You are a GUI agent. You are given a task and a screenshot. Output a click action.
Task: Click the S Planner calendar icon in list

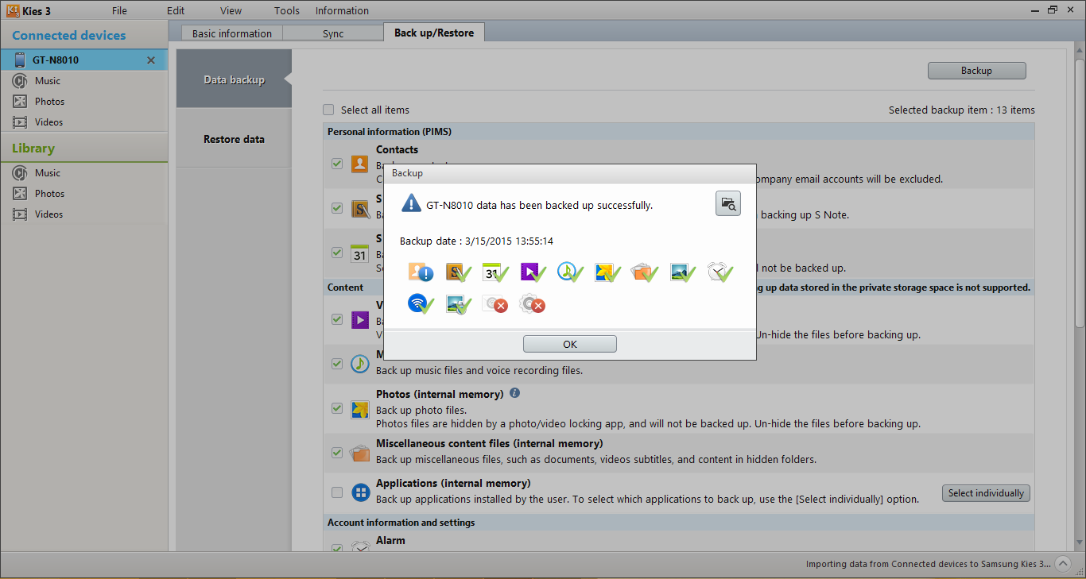tap(360, 253)
